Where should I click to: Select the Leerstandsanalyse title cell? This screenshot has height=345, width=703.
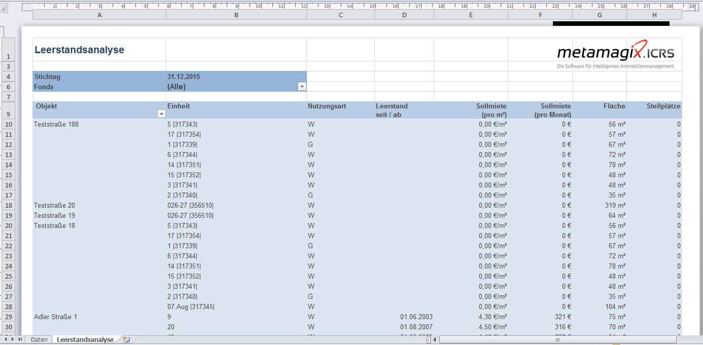tap(99, 50)
